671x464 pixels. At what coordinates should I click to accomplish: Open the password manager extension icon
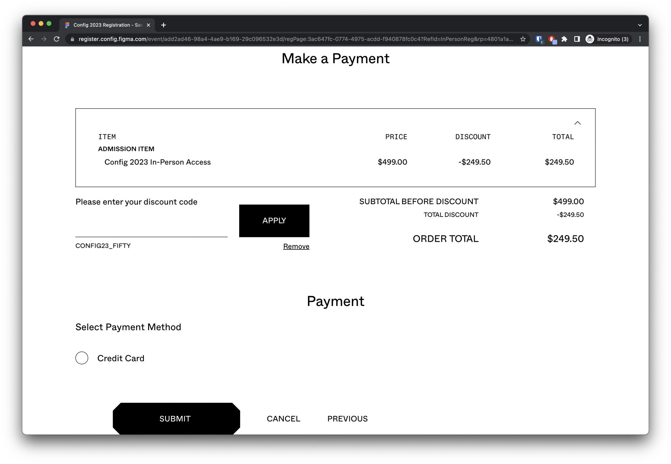pyautogui.click(x=539, y=39)
